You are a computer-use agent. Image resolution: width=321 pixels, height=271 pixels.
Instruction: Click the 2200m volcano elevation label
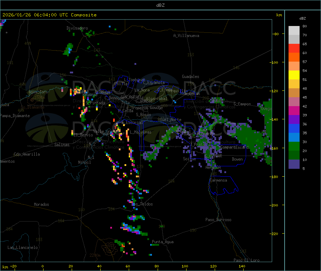tap(95, 255)
